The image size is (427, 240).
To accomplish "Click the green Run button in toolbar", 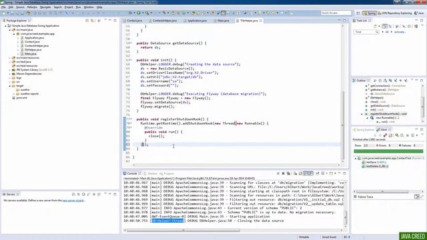I will click(x=139, y=13).
